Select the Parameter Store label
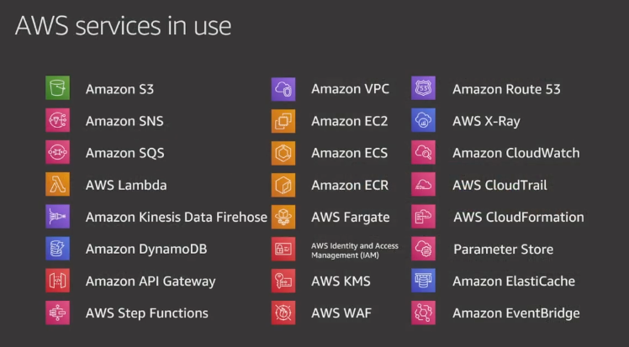This screenshot has width=629, height=347. click(504, 250)
